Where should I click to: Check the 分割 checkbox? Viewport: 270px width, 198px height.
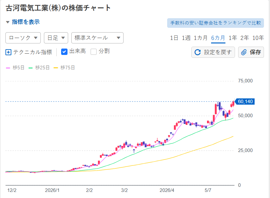(94, 52)
